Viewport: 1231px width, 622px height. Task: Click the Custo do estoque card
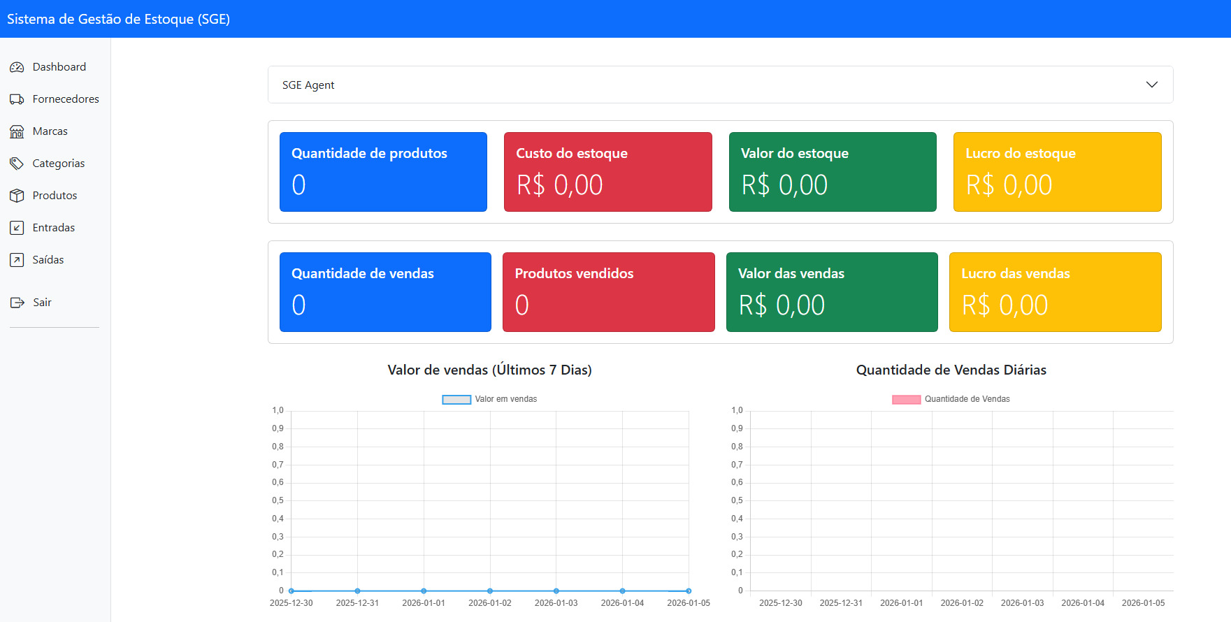[x=608, y=172]
